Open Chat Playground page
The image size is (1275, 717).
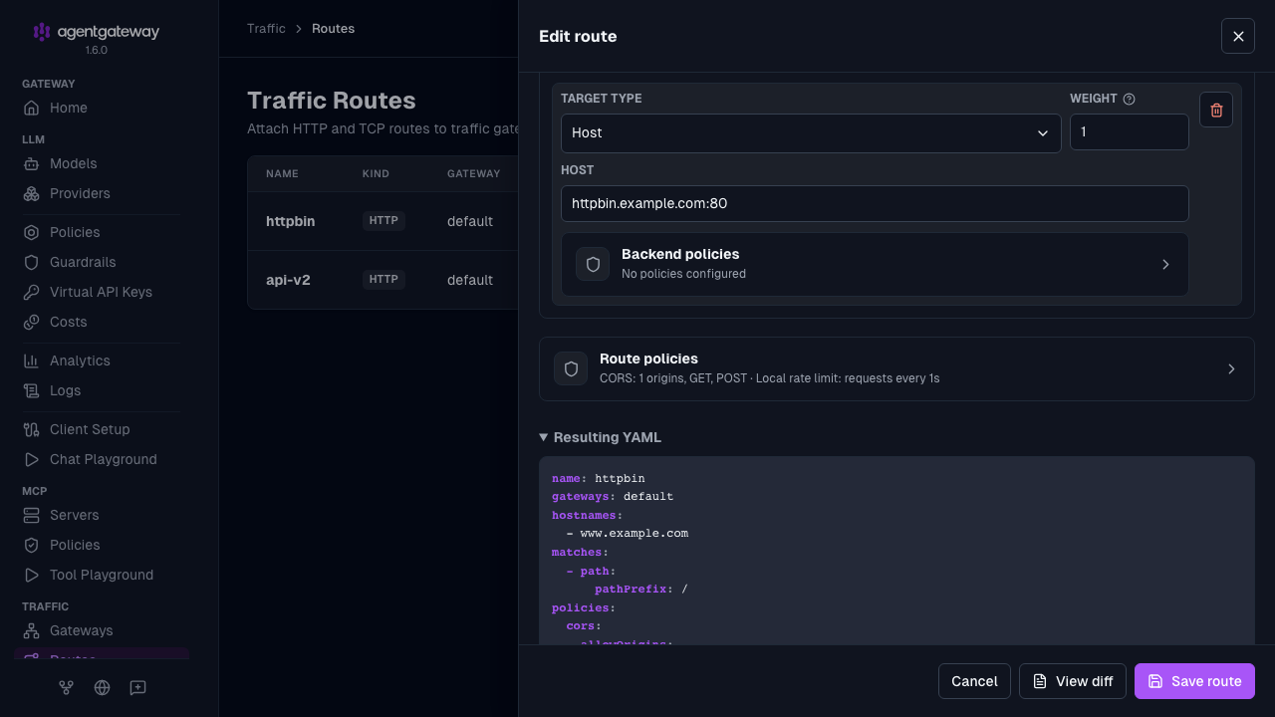point(102,459)
